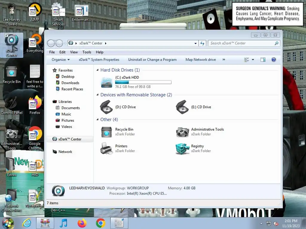This screenshot has height=229, width=306.
Task: Collapse the Hard Disk Drives group
Action: (97, 70)
